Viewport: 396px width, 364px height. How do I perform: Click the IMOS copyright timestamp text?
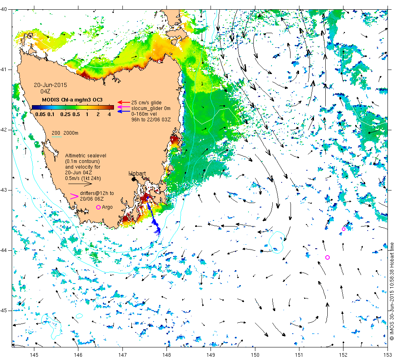[392, 291]
